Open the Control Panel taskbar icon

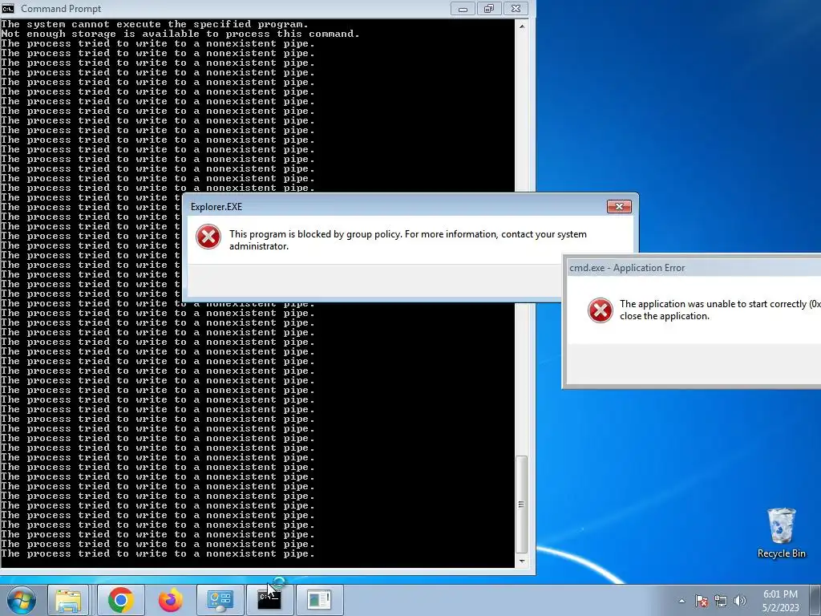pos(220,600)
